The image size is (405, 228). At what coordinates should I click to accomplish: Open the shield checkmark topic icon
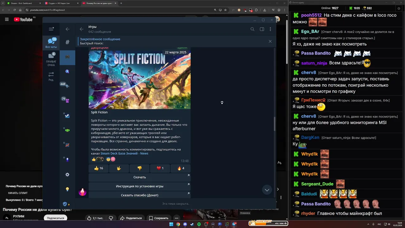65,204
